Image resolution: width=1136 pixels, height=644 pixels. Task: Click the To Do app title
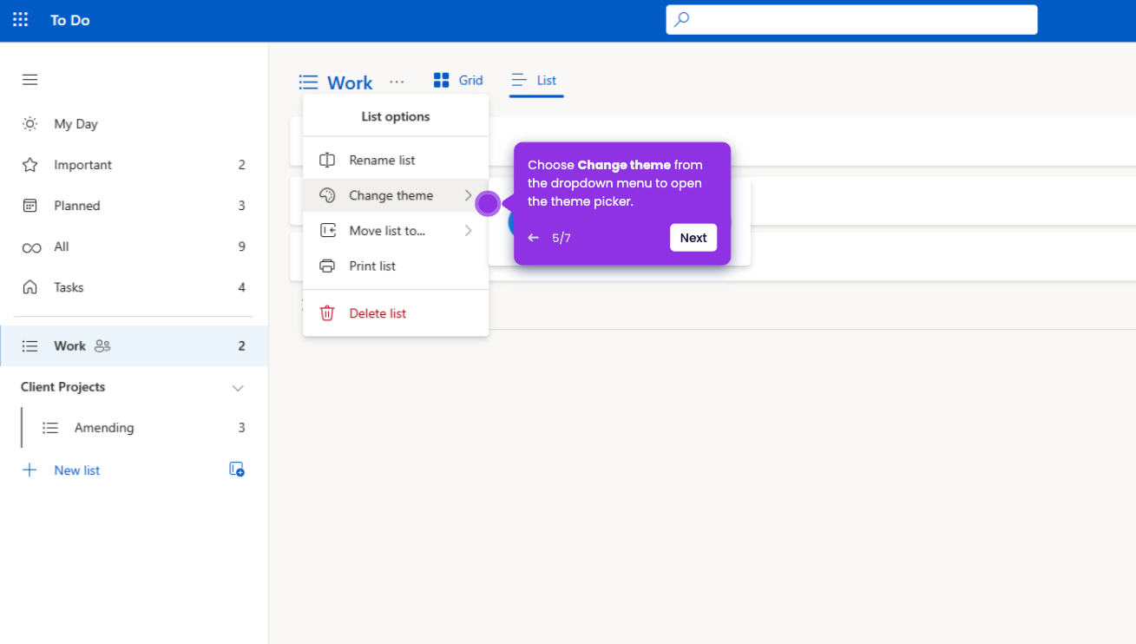tap(70, 20)
